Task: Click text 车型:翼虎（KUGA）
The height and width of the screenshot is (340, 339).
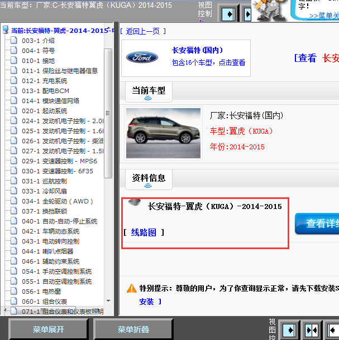Action: tap(241, 131)
